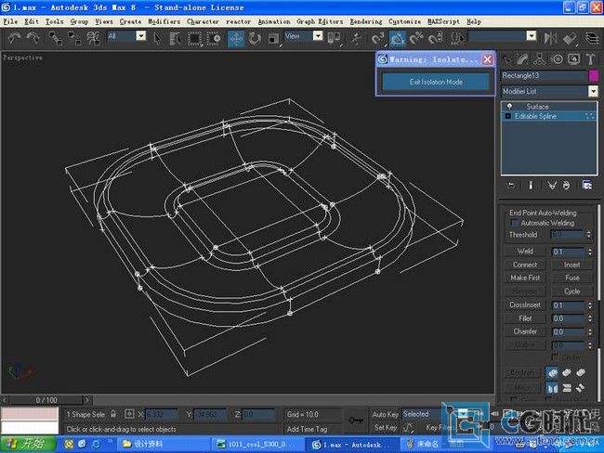Click the Make Unique icon

(552, 186)
